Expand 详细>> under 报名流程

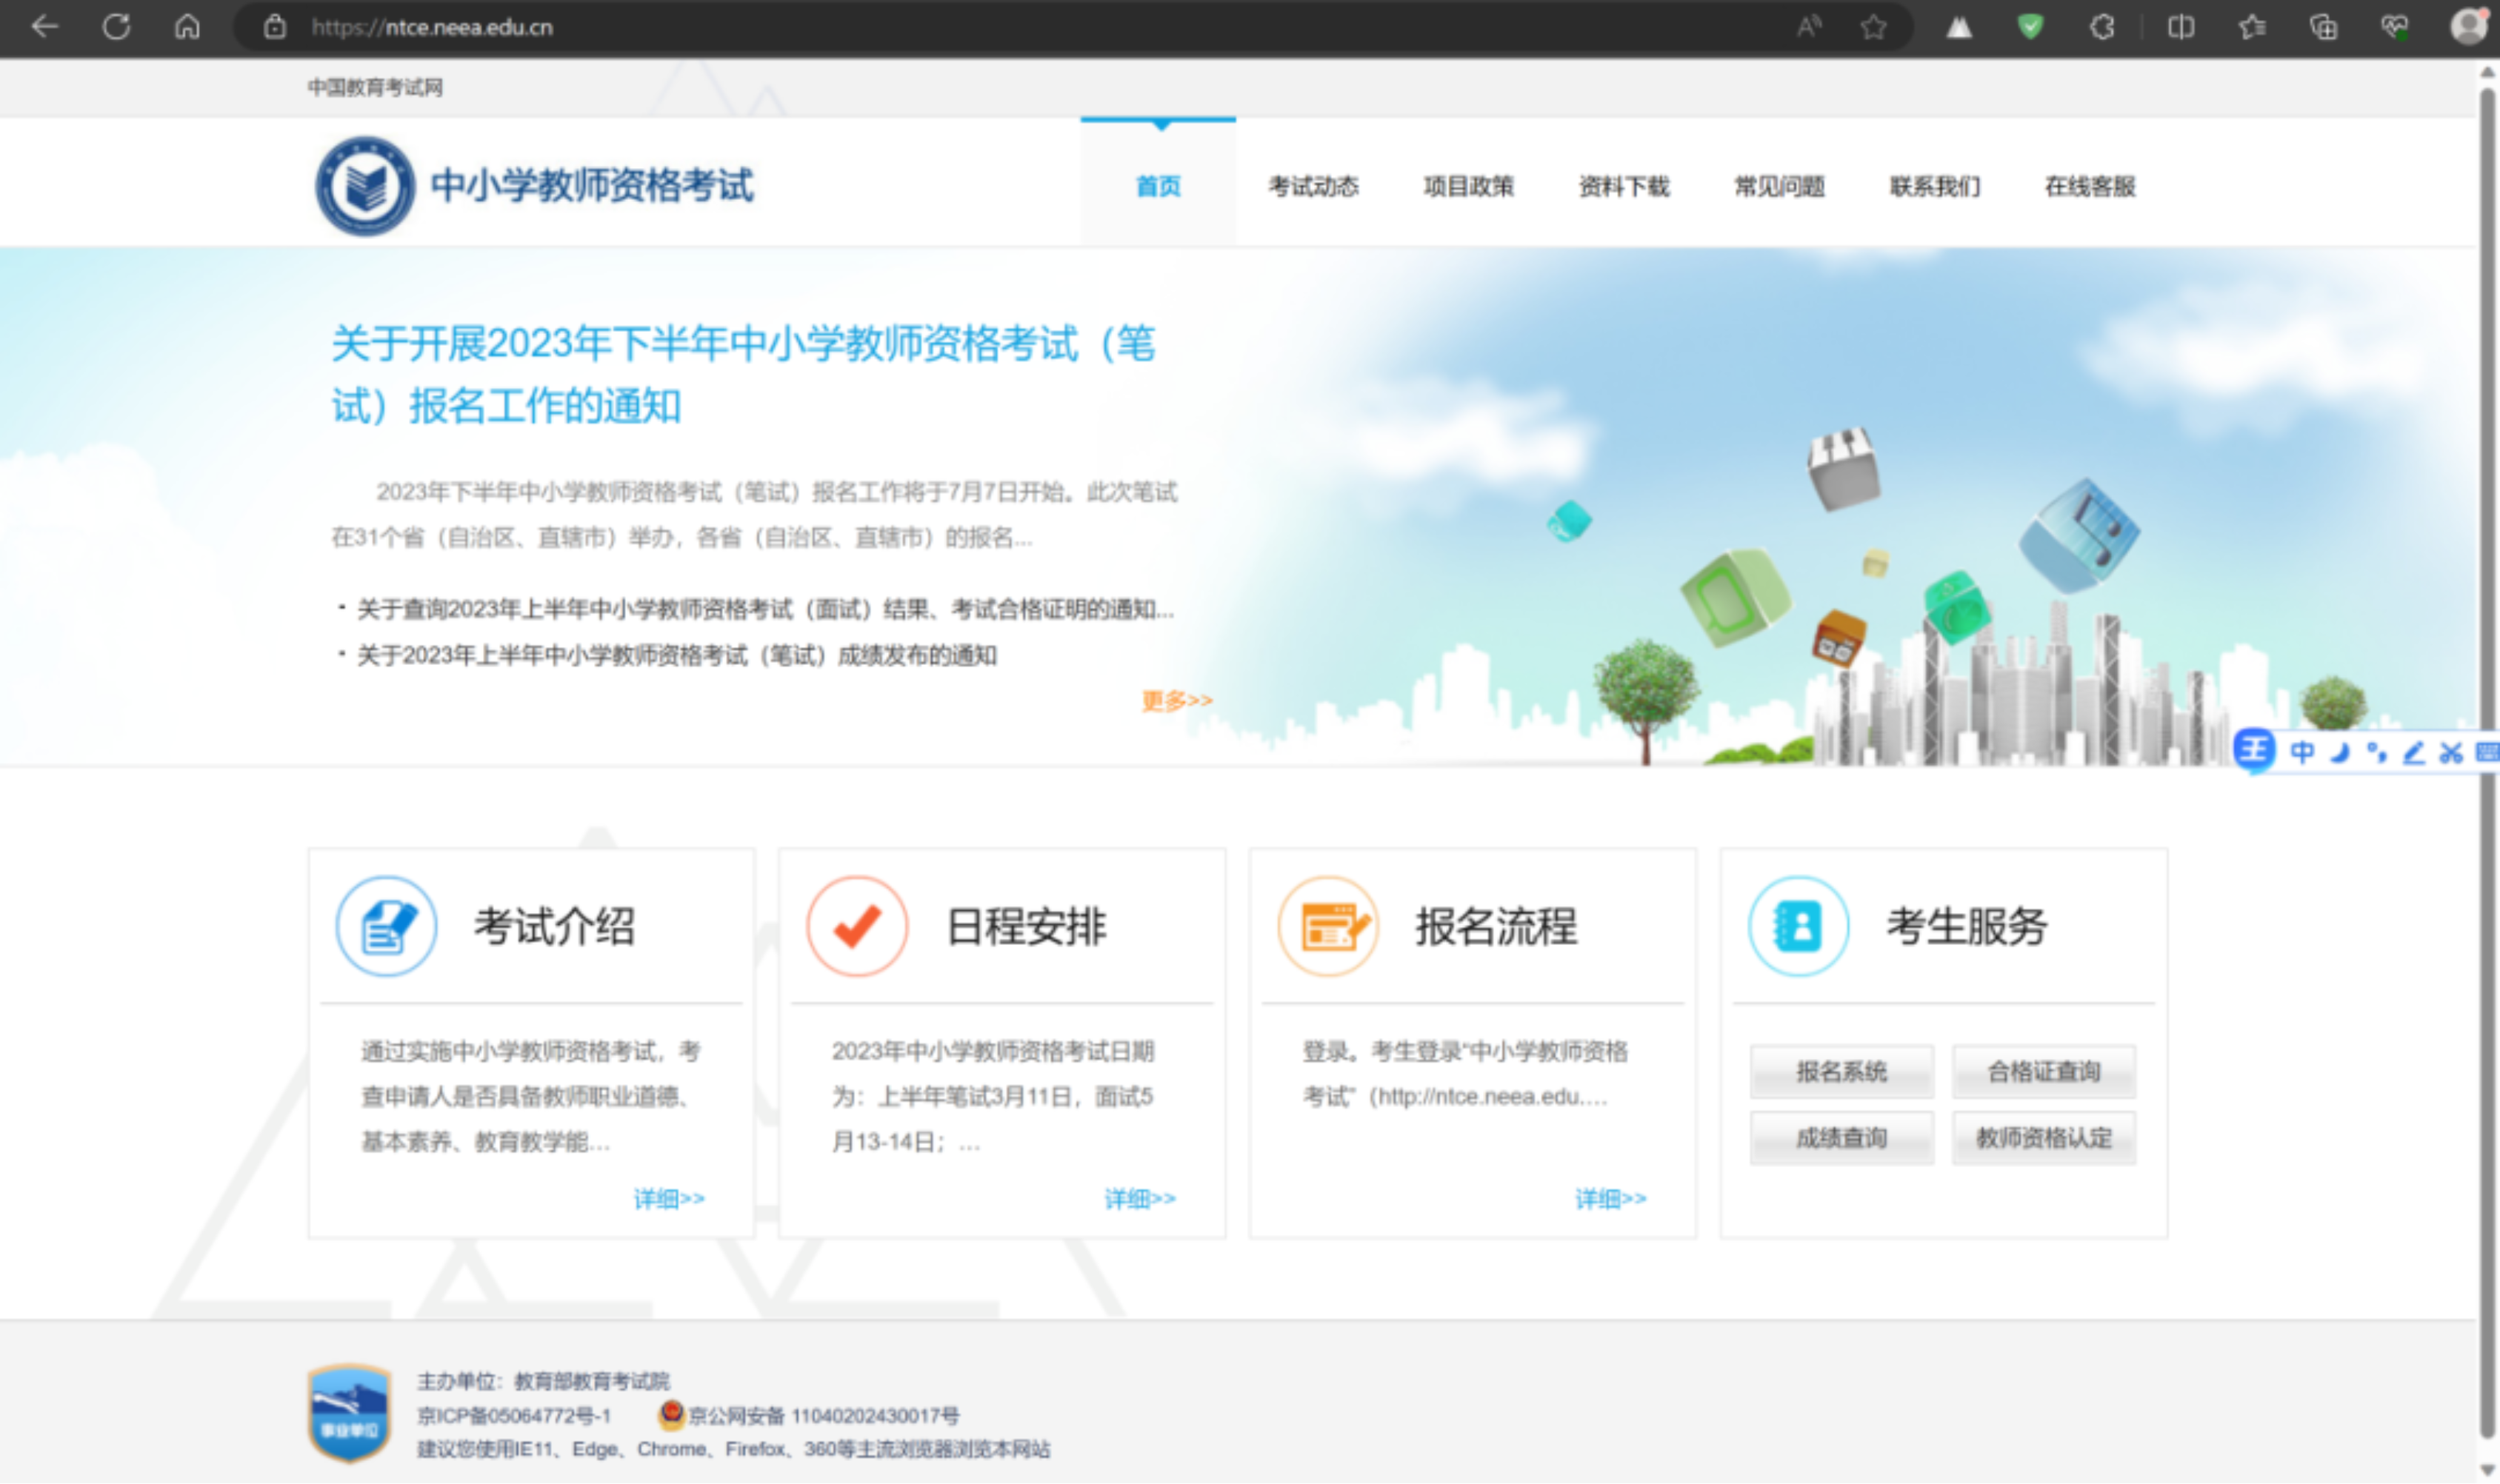[1610, 1198]
